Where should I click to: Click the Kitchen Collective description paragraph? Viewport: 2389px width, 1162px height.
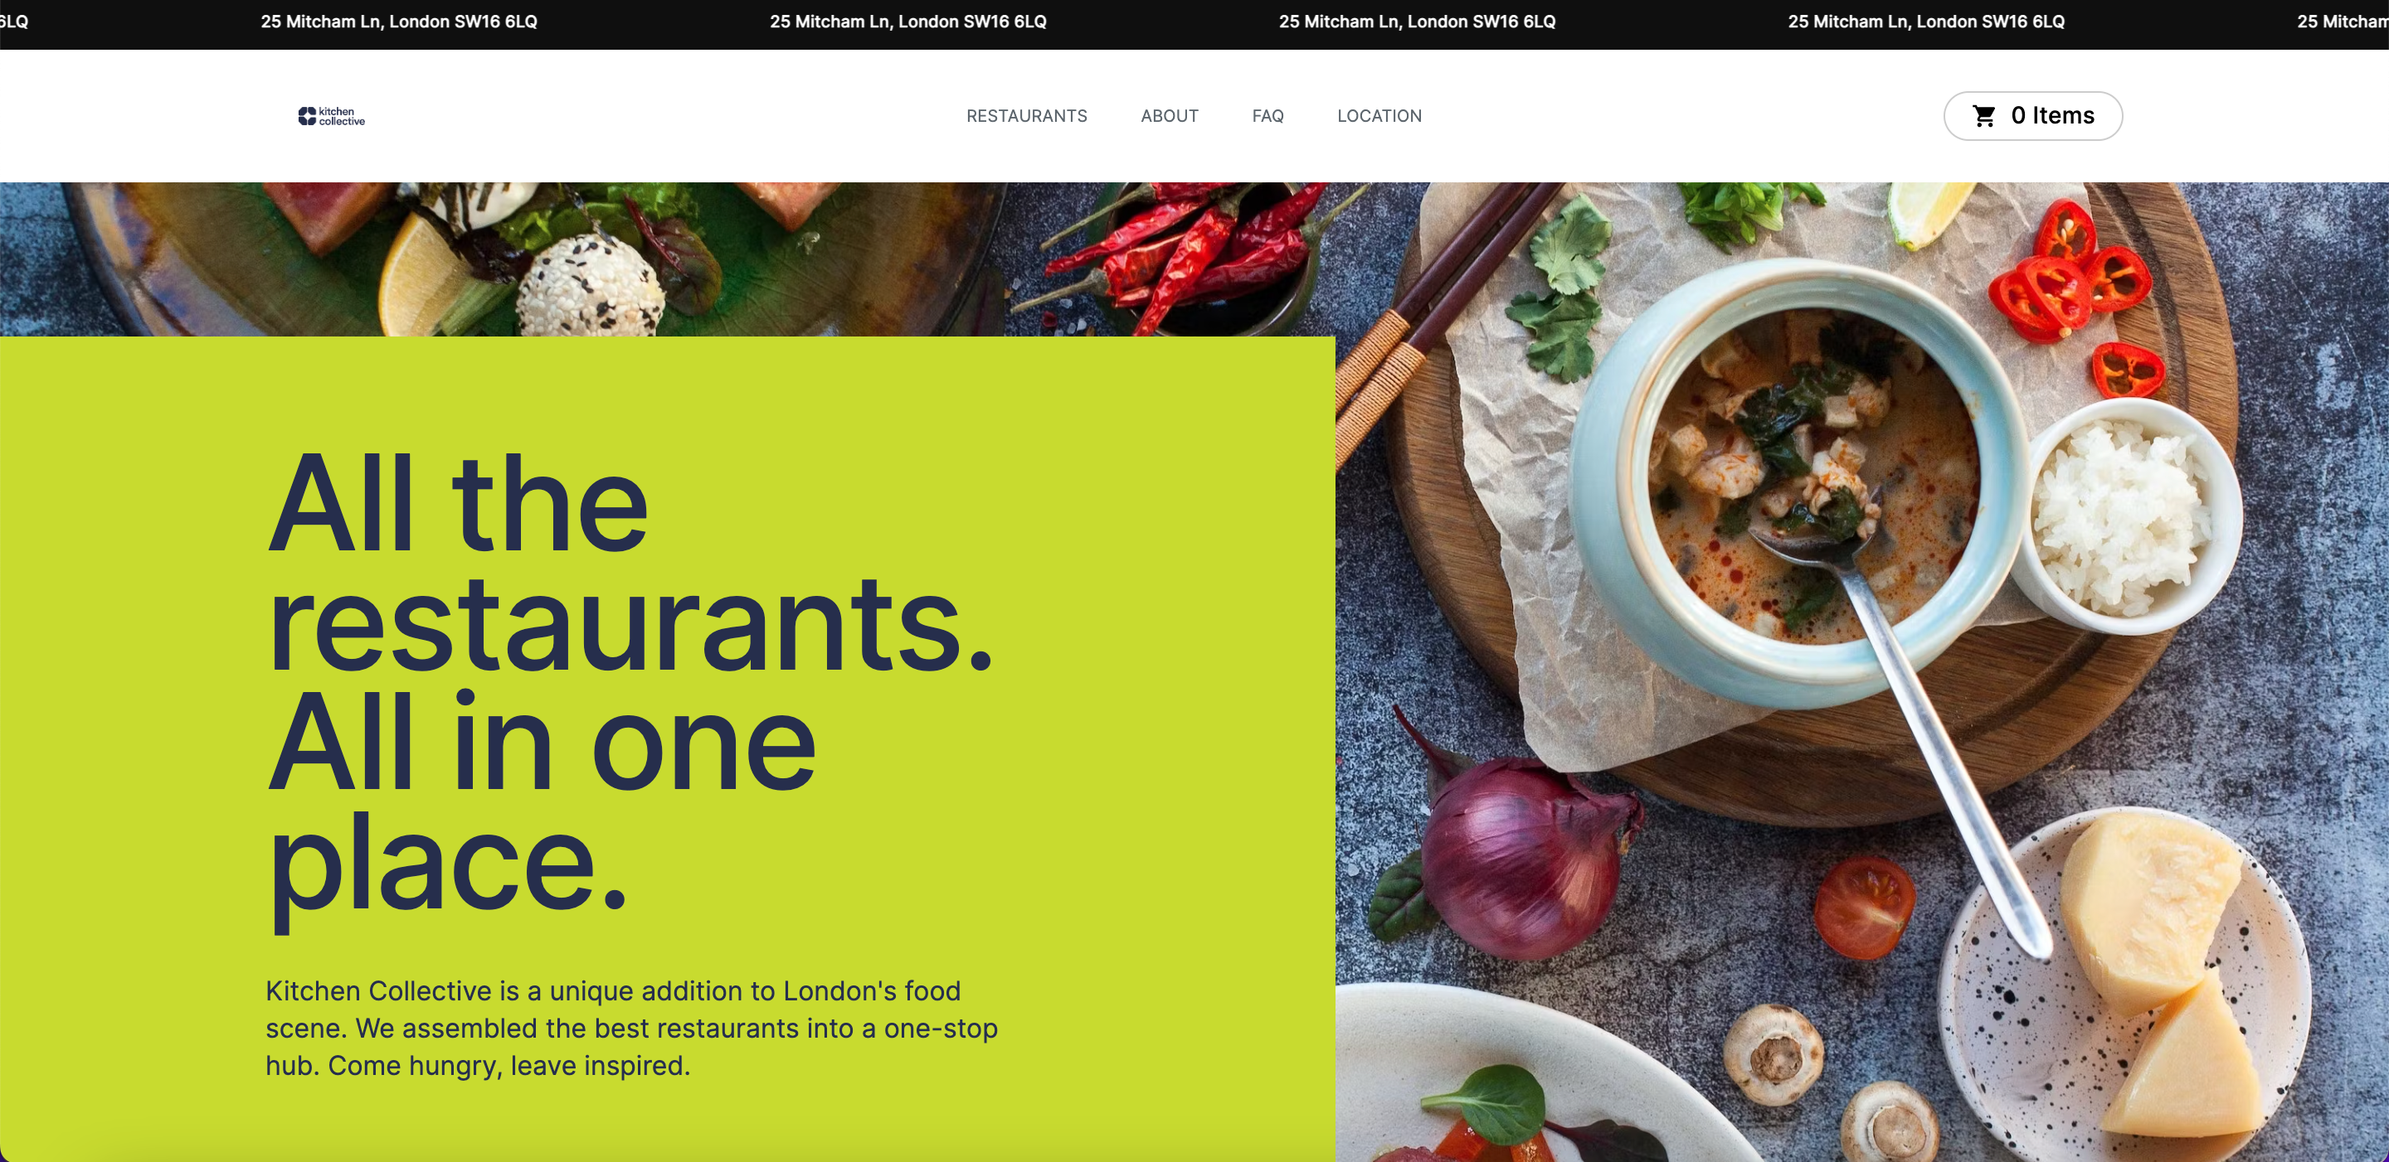tap(631, 1028)
